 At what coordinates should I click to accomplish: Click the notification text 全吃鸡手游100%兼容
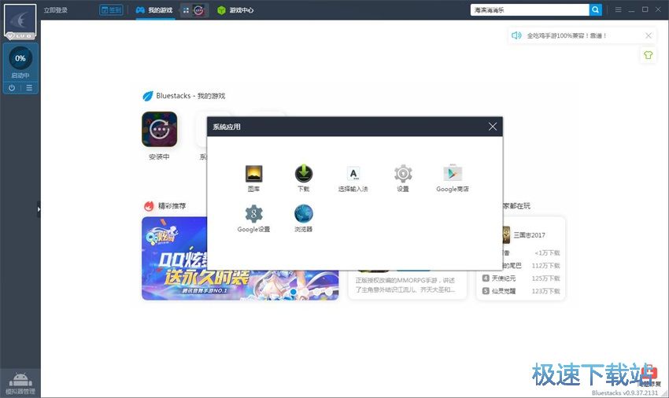click(x=567, y=36)
